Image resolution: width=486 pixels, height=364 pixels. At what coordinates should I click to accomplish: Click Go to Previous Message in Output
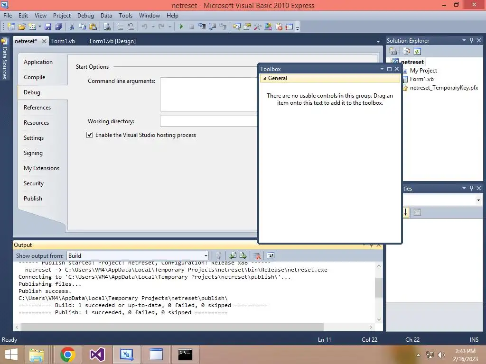tap(233, 255)
